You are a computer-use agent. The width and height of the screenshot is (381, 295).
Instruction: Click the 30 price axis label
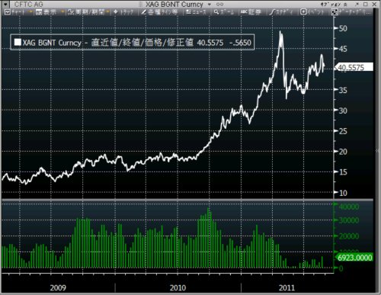coord(343,111)
